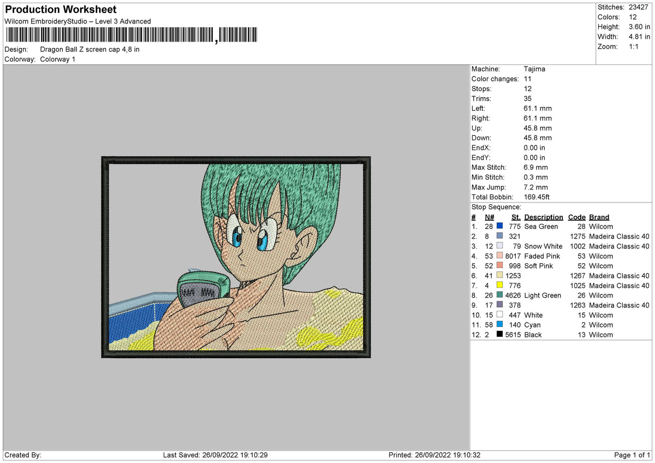Click the Total Bobbin value
The image size is (655, 463).
coord(537,197)
